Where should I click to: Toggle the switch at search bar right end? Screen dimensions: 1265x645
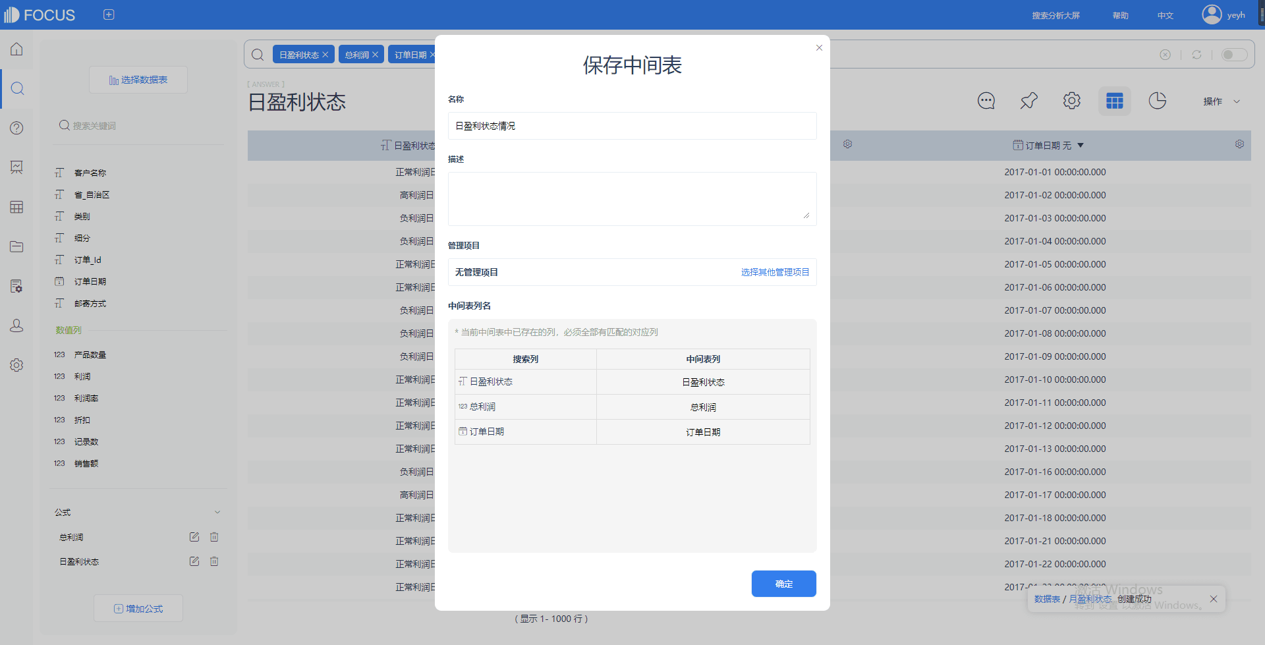pos(1234,55)
